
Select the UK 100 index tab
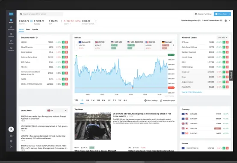(102, 45)
